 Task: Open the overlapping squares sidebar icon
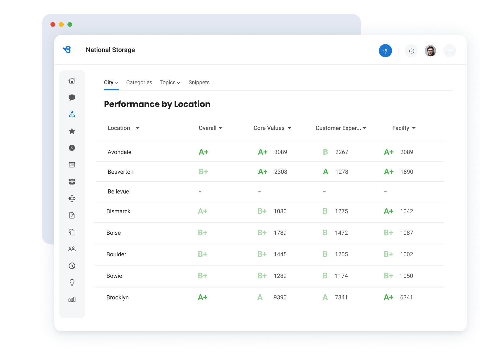72,232
